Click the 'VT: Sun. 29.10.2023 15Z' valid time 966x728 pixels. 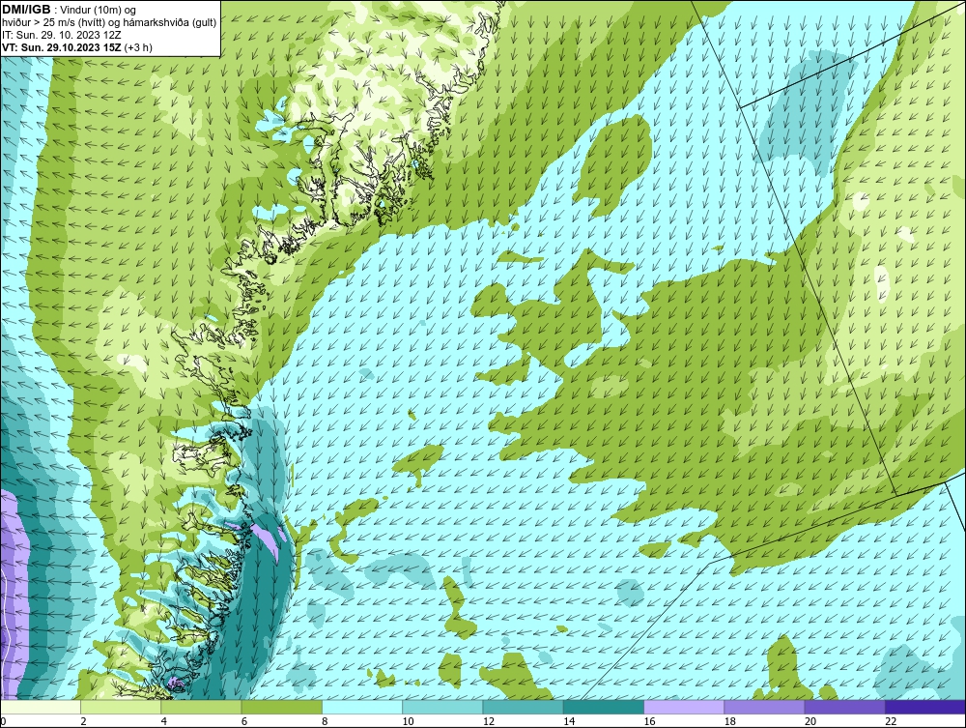[62, 47]
